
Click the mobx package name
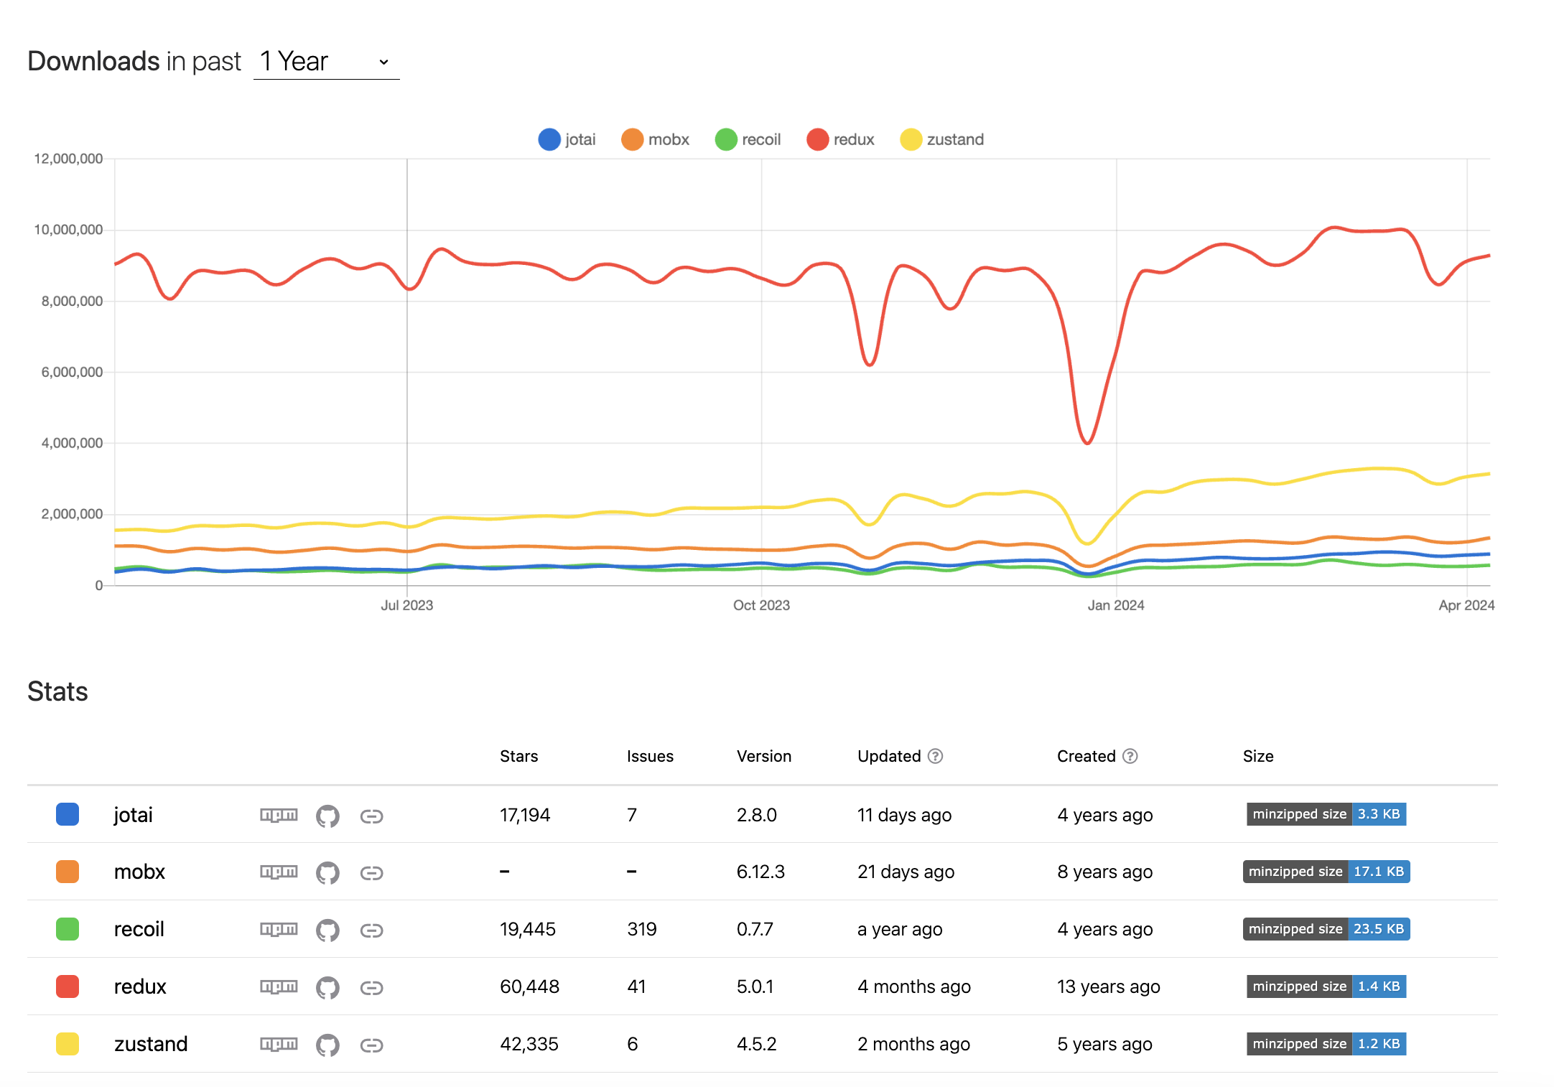coord(139,872)
